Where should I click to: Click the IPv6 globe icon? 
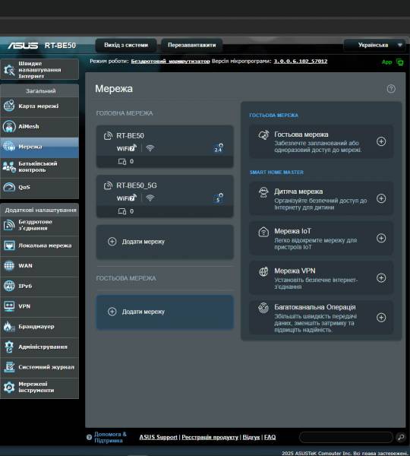pyautogui.click(x=9, y=286)
